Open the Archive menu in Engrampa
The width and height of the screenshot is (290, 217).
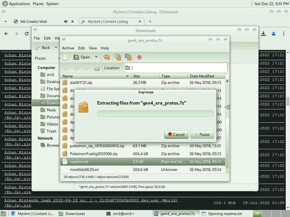[68, 48]
